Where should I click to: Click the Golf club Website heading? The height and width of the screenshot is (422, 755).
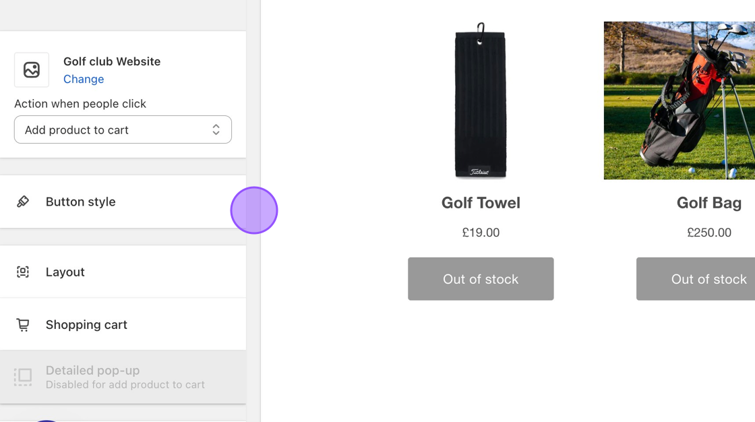pos(112,61)
